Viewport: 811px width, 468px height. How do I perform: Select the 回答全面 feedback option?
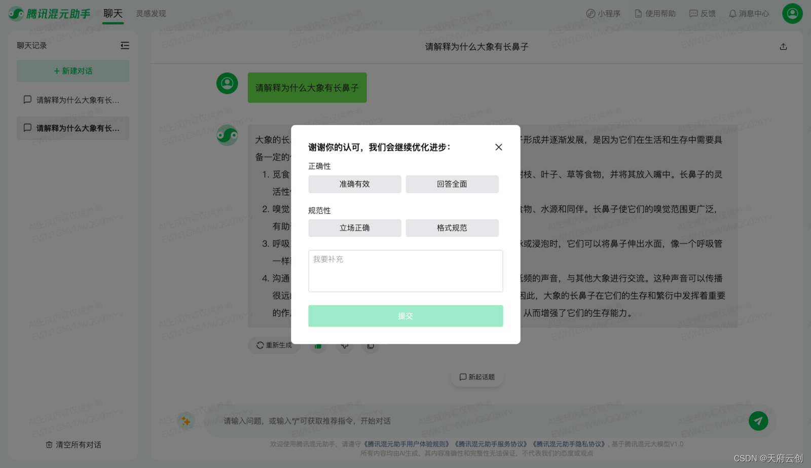click(452, 184)
